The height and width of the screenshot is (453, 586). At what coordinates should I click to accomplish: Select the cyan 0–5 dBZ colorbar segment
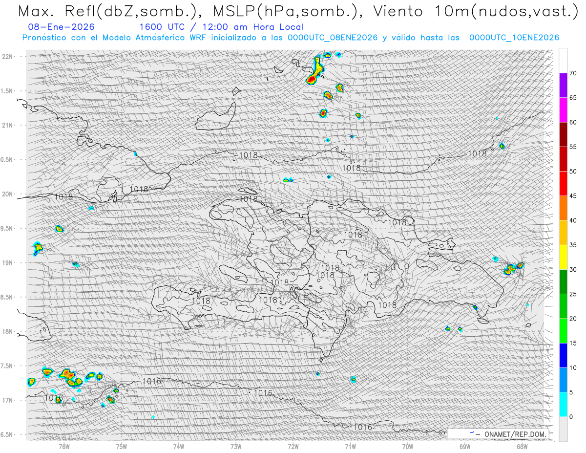click(563, 405)
